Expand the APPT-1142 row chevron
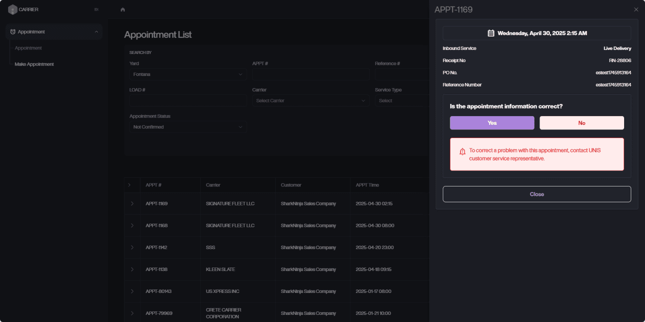 [x=132, y=248]
